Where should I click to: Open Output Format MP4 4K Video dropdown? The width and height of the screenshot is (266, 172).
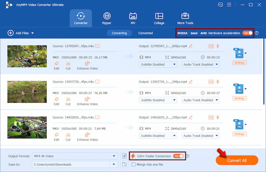coord(75,156)
